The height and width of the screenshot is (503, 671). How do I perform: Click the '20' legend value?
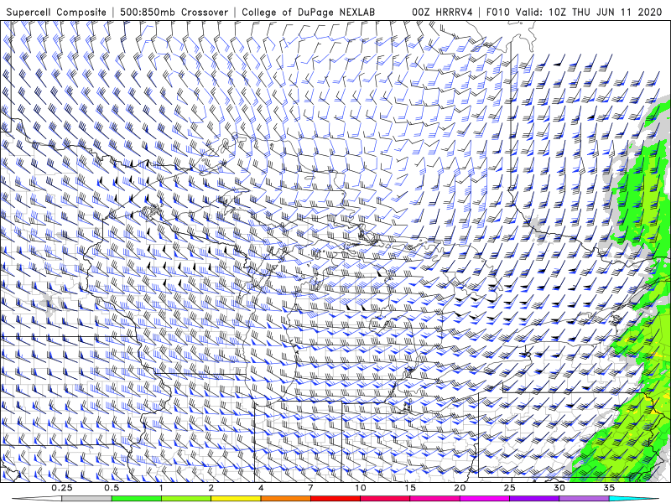[x=460, y=488]
